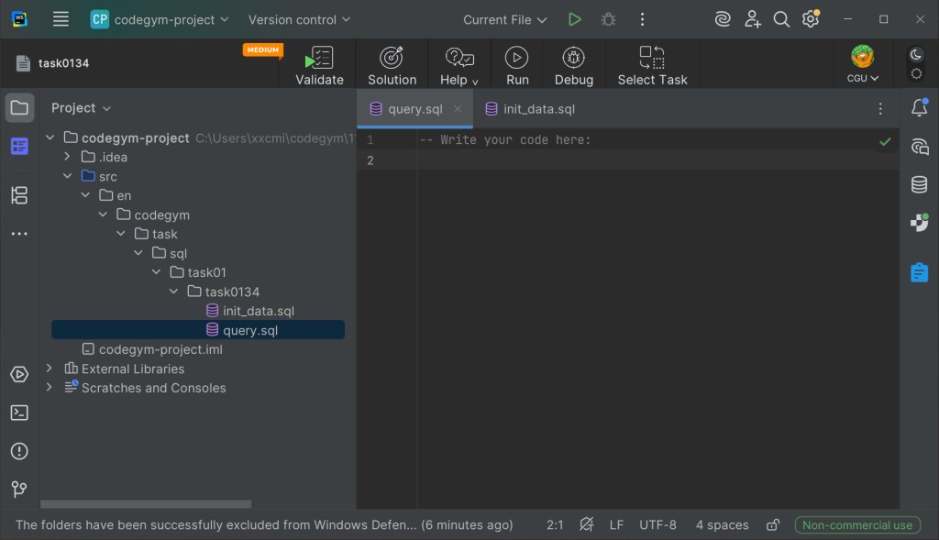Expand the External Libraries node

50,369
